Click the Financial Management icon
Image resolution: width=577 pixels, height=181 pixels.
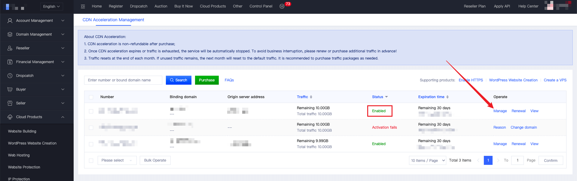point(10,62)
